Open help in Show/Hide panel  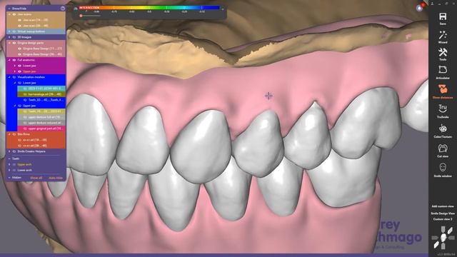[63, 9]
